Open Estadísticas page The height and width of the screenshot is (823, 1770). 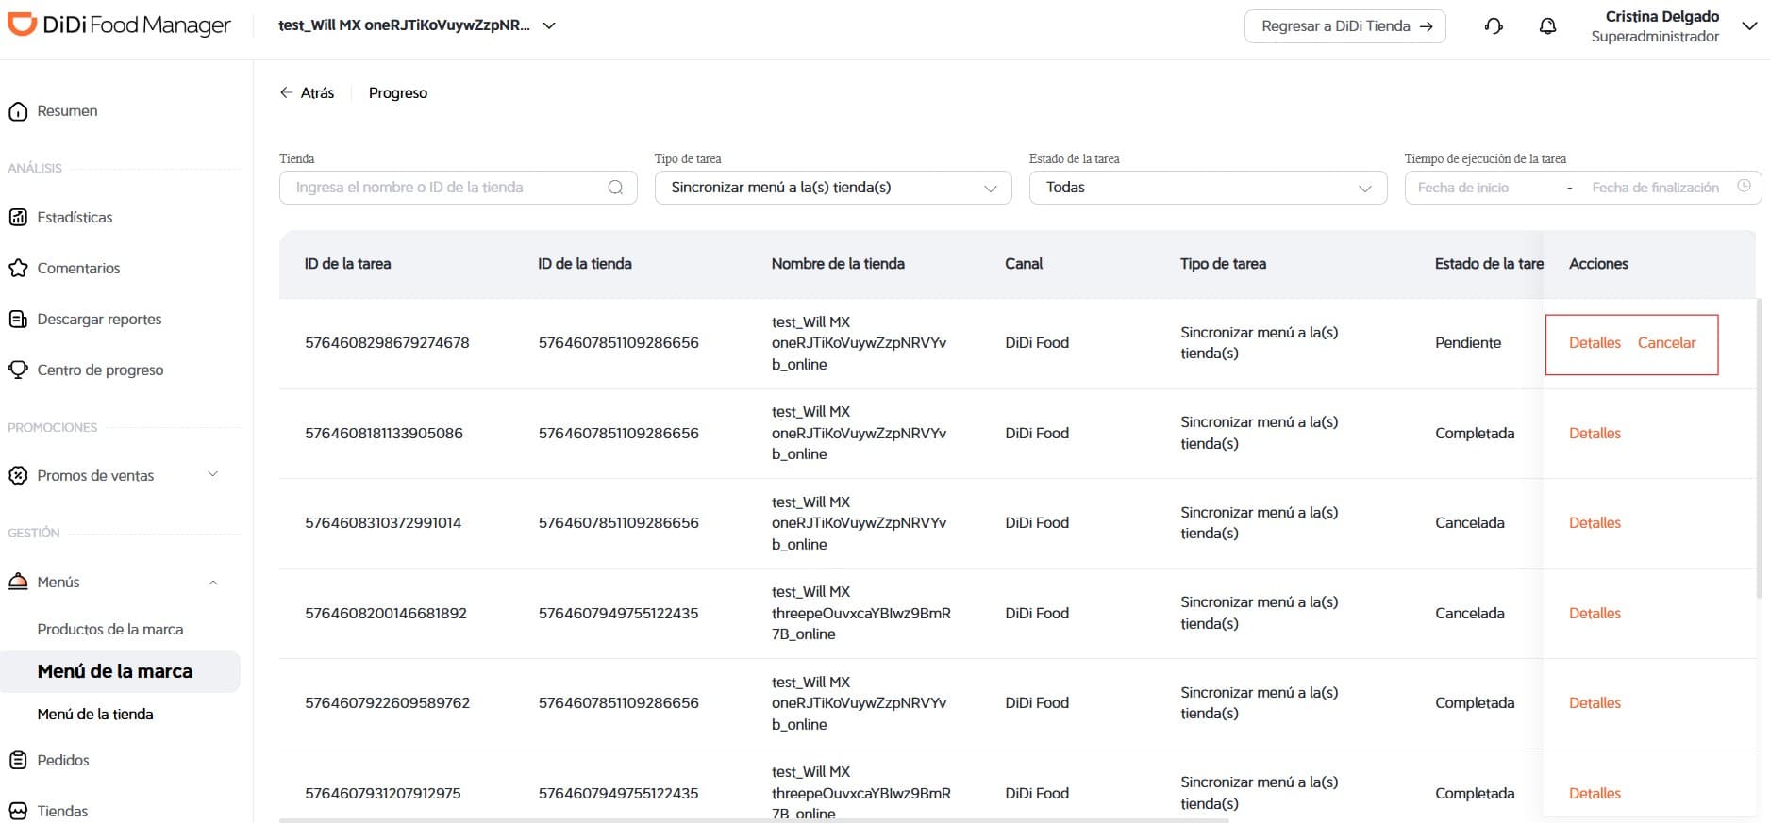tap(75, 218)
